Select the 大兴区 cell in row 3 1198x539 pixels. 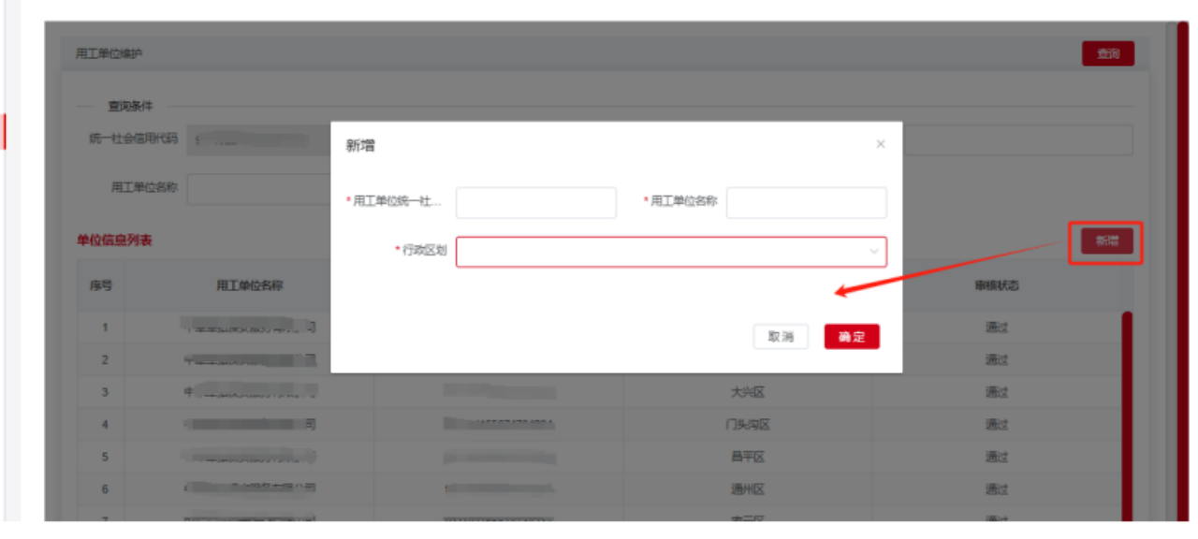[x=748, y=392]
